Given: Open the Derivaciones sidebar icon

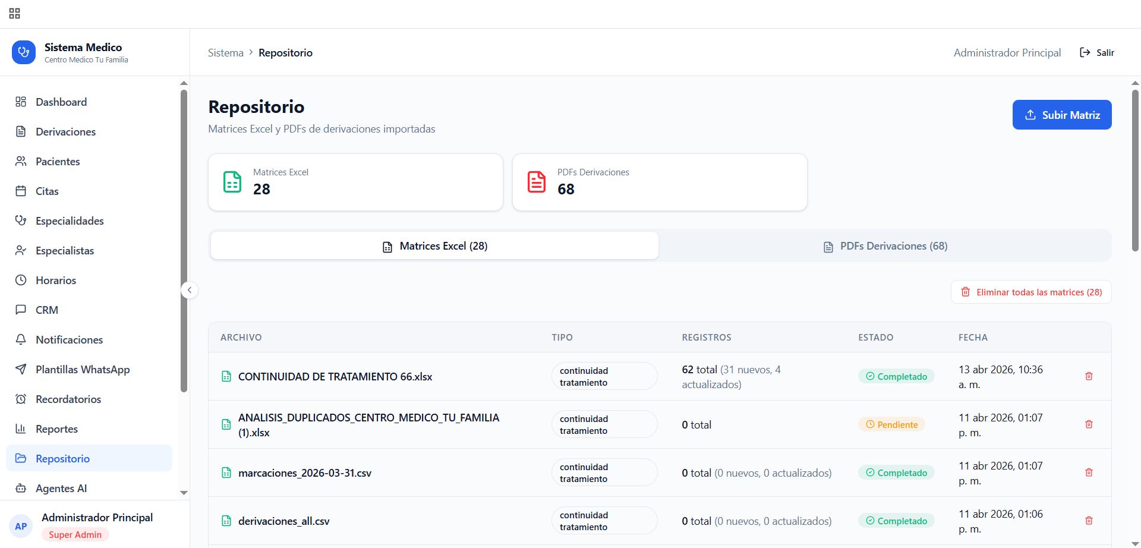Looking at the screenshot, I should [21, 131].
